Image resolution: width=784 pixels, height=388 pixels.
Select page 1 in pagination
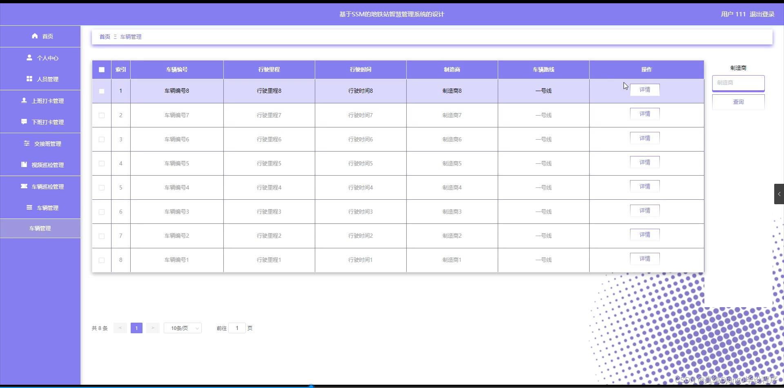pos(136,328)
